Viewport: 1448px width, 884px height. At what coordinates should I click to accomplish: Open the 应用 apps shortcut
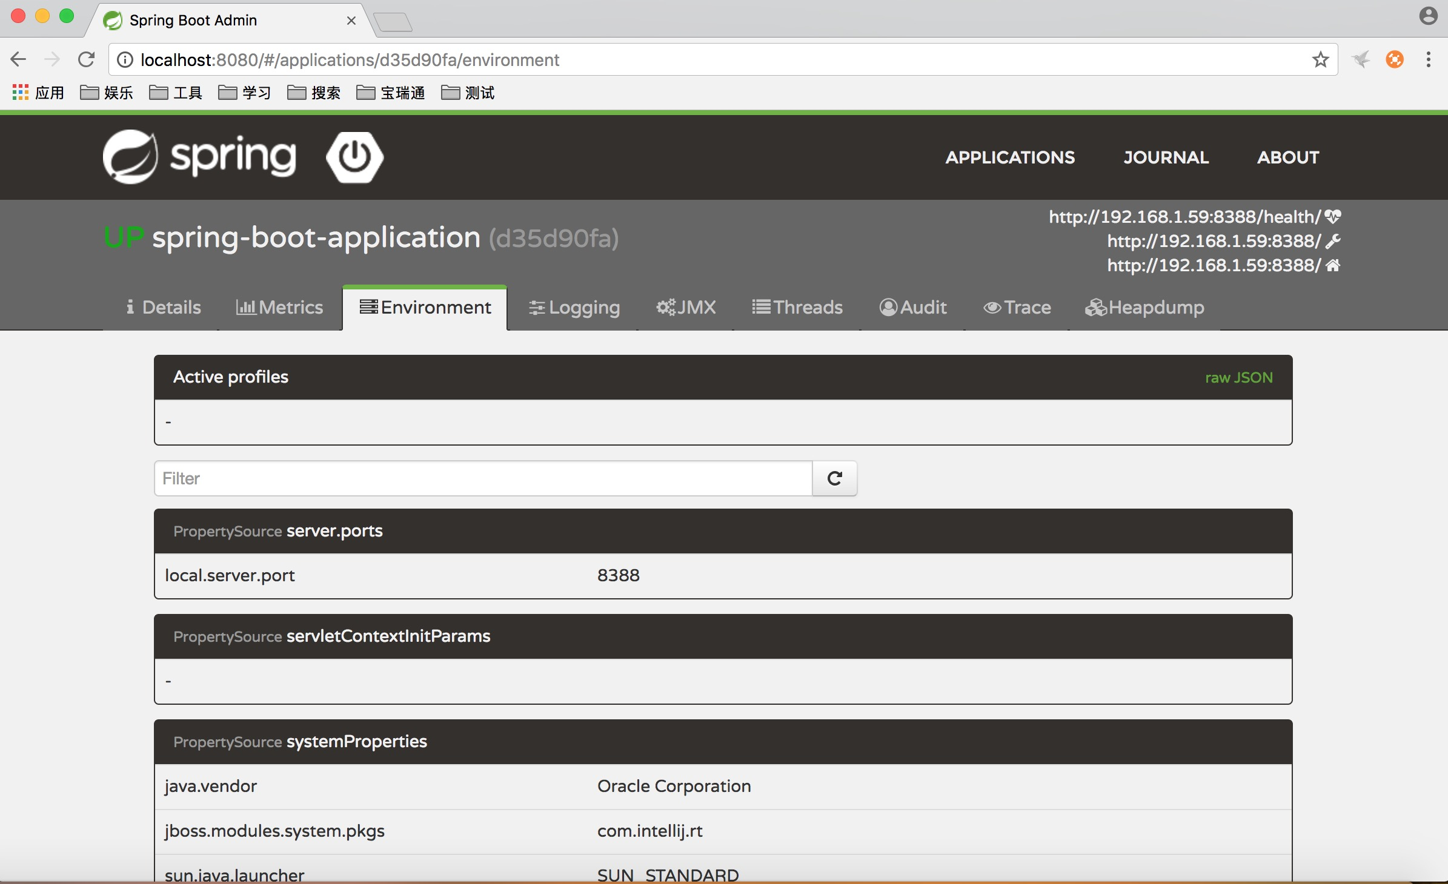pyautogui.click(x=38, y=93)
